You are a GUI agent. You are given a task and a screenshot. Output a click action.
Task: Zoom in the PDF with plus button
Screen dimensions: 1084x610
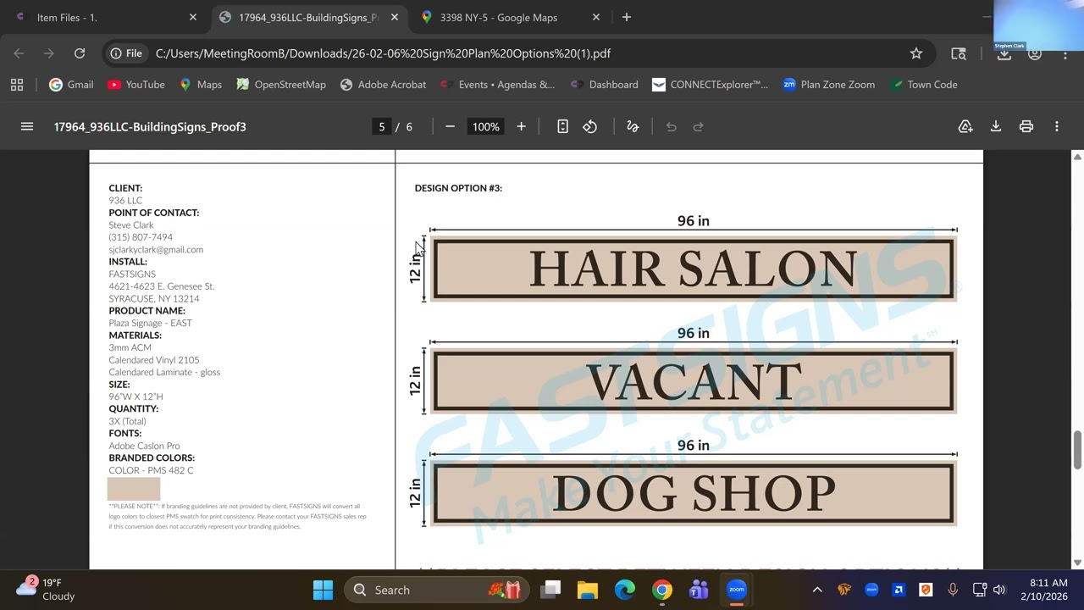521,126
